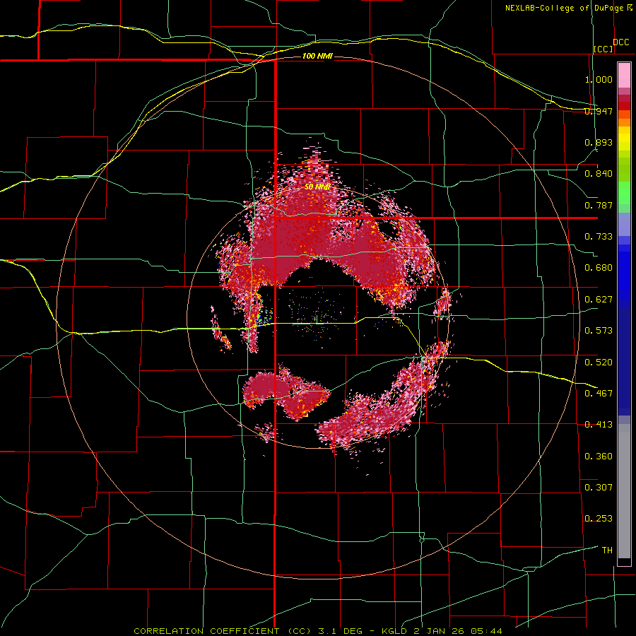The image size is (636, 636).
Task: Click the 3.1 DEG elevation text
Action: (341, 631)
